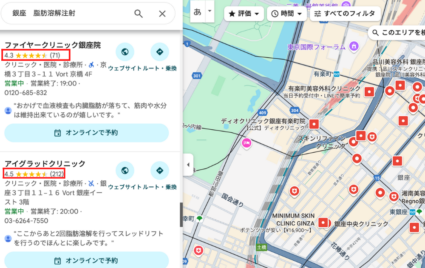Click the ディオクリニック銀座有楽町院 map label
Viewport: 425px width, 268px height.
(263, 121)
